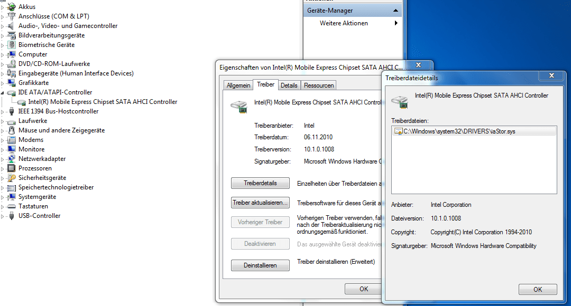
Task: Click the Laufwerke drive icon
Action: [x=12, y=121]
